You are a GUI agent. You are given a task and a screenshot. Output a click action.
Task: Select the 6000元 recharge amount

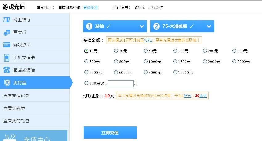tap(116, 72)
